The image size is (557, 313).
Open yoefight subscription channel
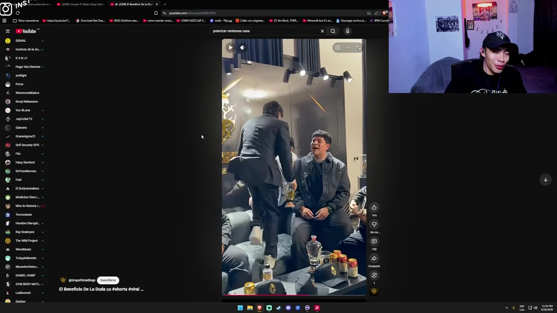point(21,75)
